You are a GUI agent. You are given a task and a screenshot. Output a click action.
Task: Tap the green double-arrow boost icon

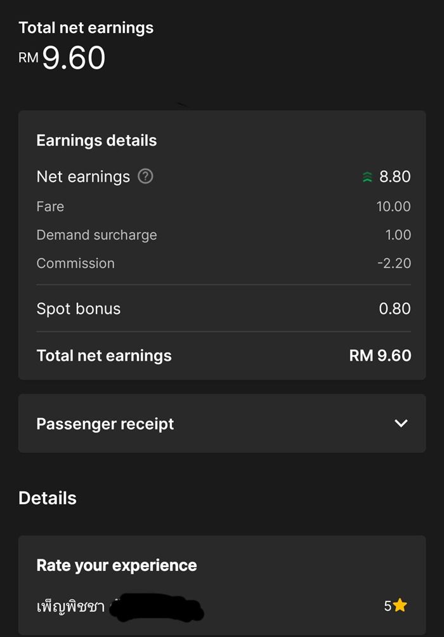367,177
